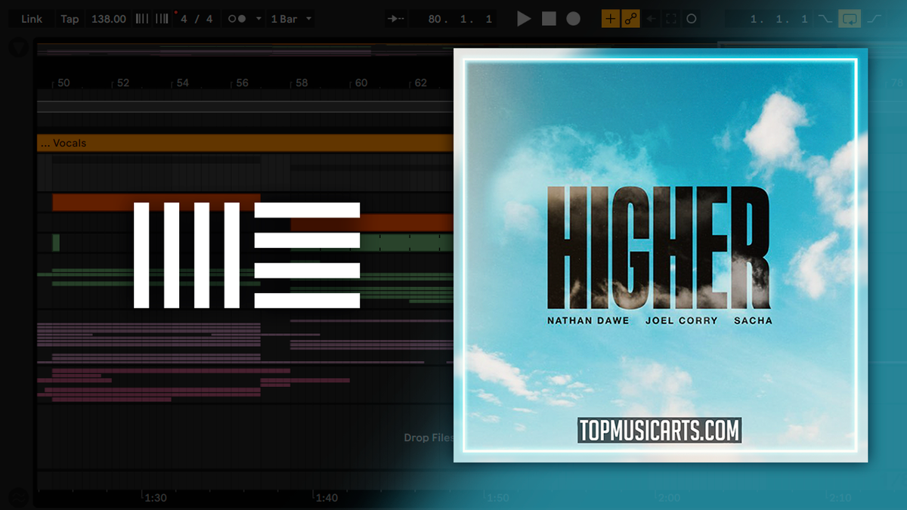Enable the Punch-In switch
This screenshot has width=907, height=510.
[825, 18]
